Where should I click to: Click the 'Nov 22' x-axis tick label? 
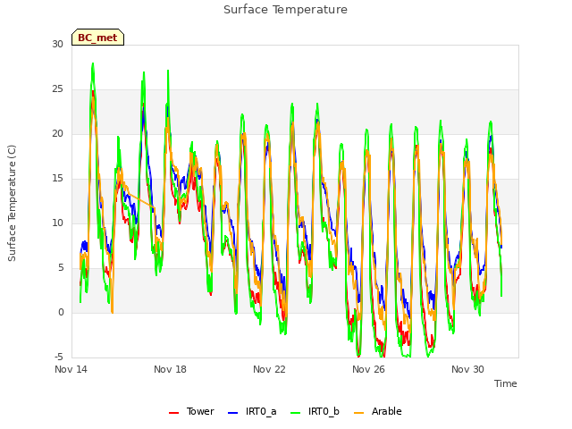point(269,369)
